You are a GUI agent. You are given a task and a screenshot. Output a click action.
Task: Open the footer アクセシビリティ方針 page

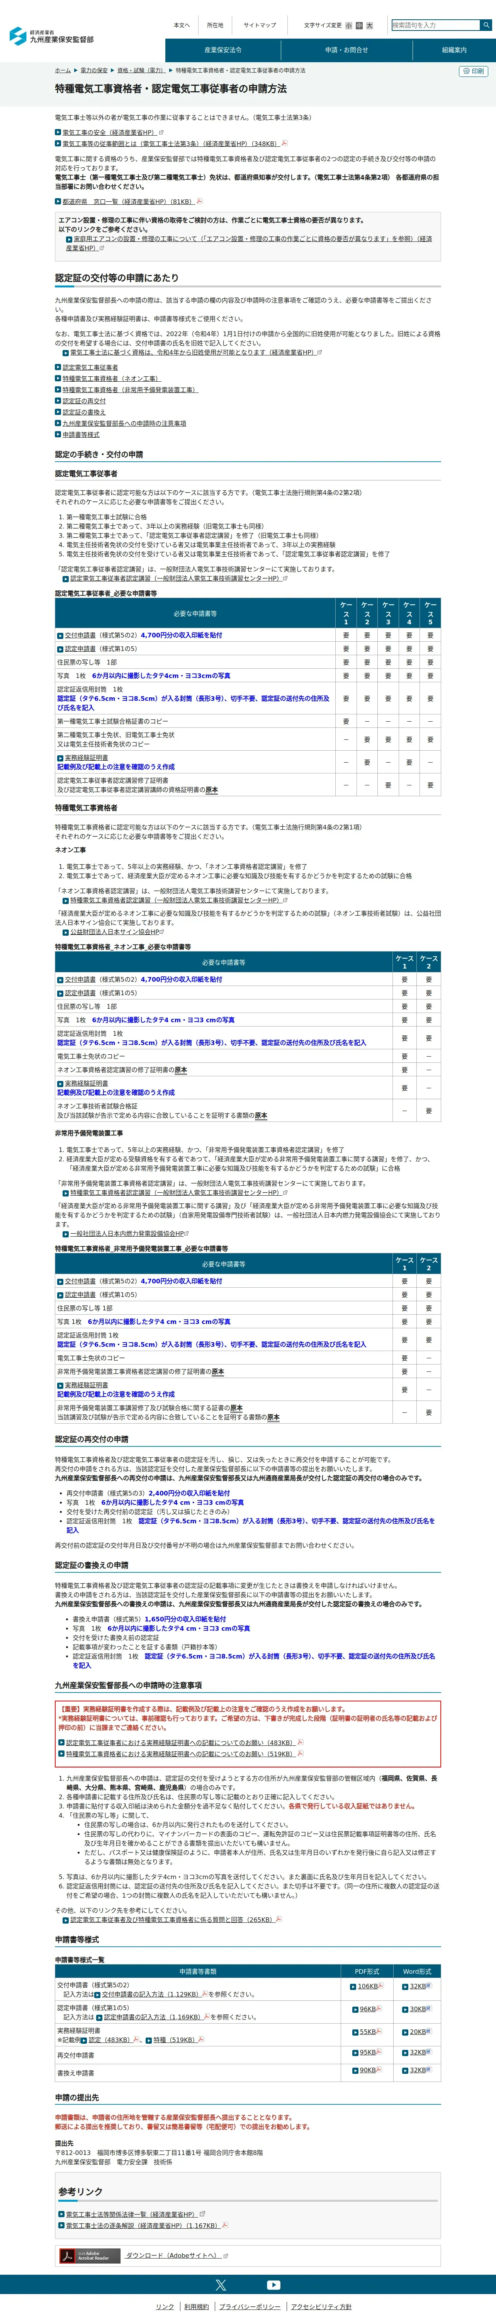coord(321,2306)
